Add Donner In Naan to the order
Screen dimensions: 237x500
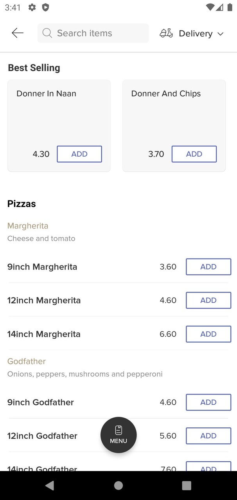pos(79,154)
